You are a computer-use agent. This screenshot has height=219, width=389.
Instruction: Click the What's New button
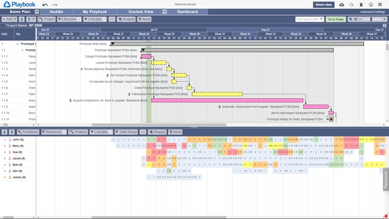(323, 5)
